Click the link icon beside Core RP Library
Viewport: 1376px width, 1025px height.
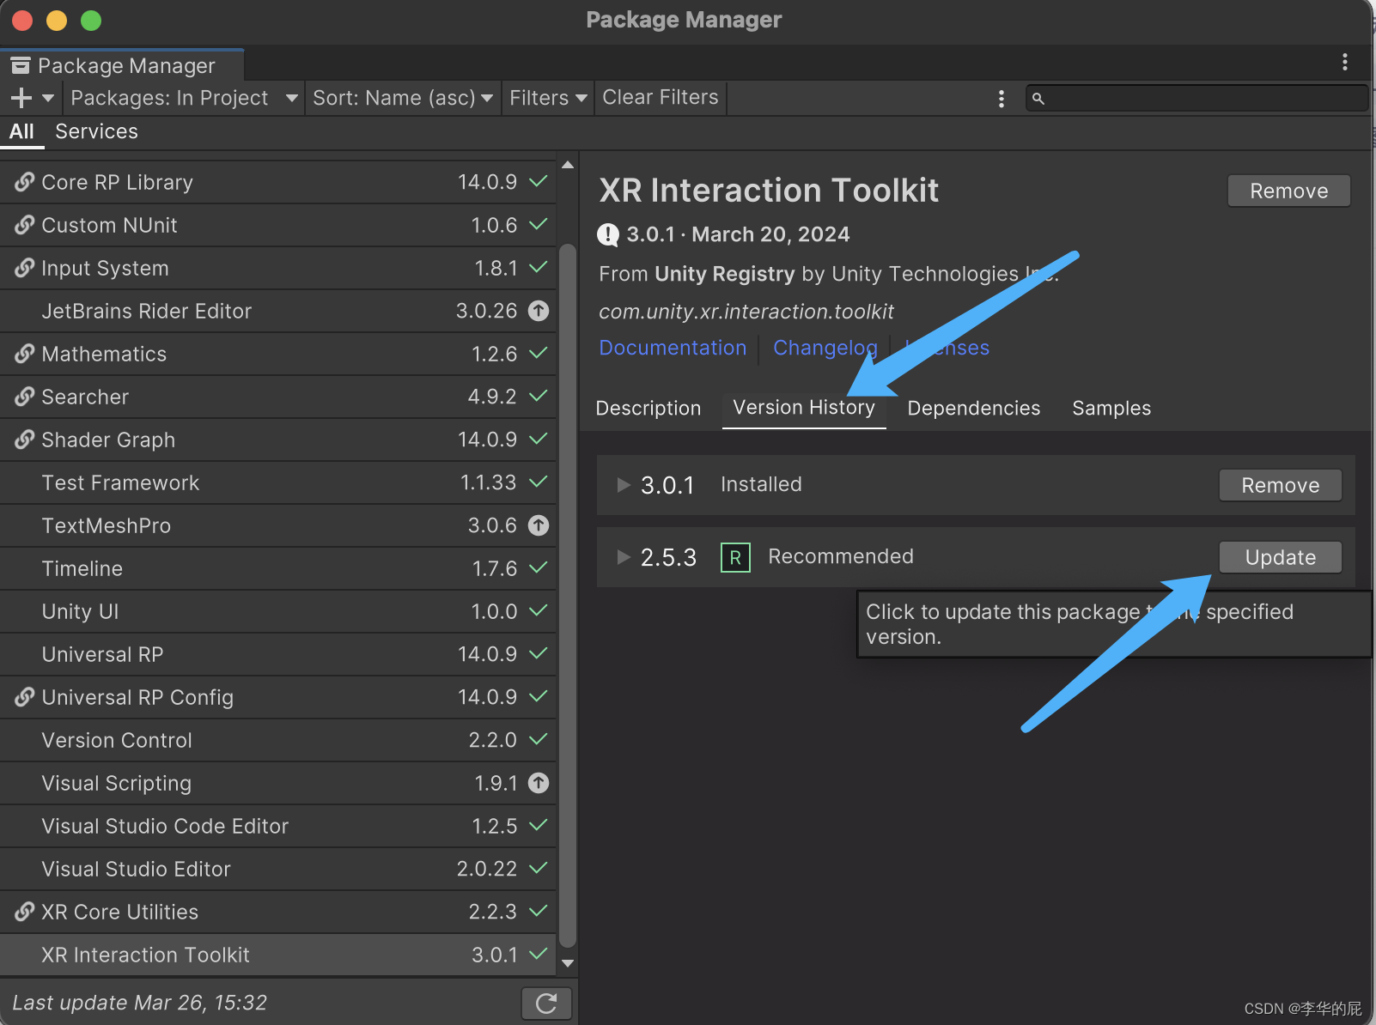[x=24, y=182]
